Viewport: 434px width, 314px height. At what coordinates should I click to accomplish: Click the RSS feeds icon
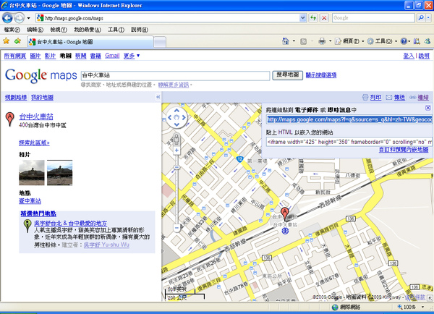pyautogui.click(x=303, y=41)
